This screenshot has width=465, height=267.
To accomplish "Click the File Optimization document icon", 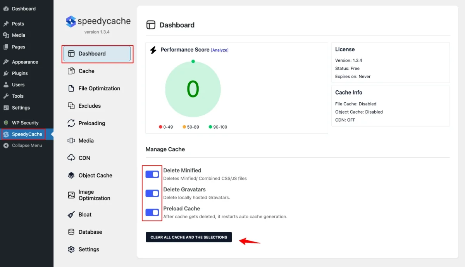I will click(71, 88).
